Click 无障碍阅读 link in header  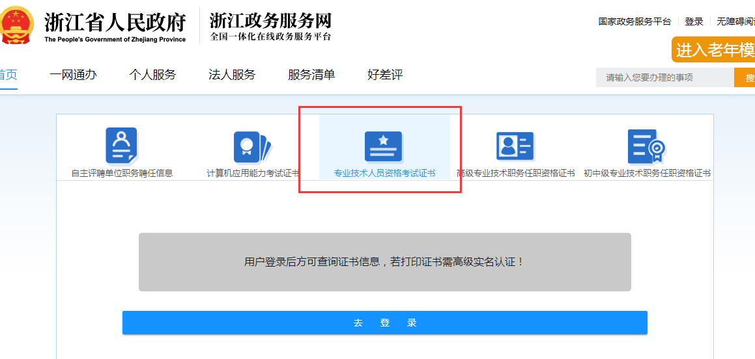click(x=735, y=21)
